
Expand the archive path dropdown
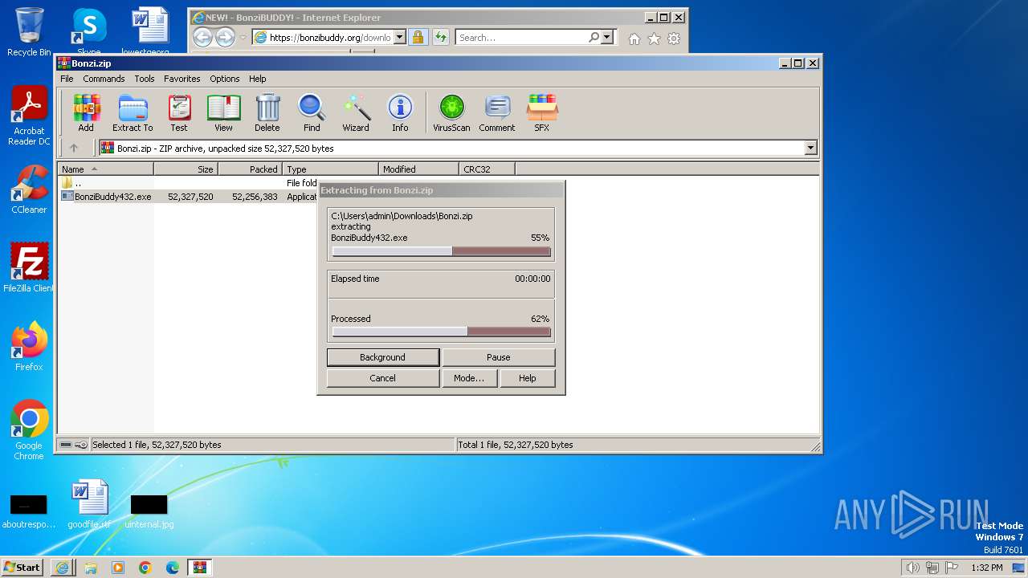[x=810, y=148]
